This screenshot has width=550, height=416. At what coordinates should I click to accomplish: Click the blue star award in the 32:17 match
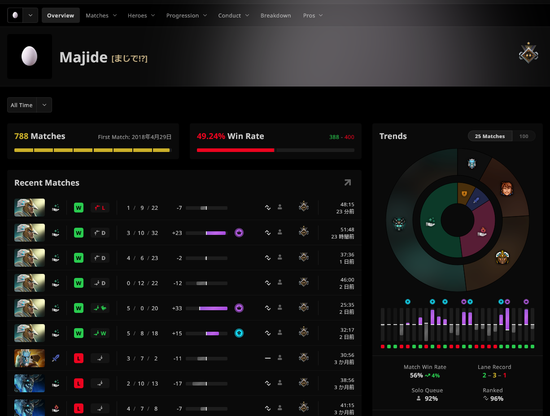[239, 333]
